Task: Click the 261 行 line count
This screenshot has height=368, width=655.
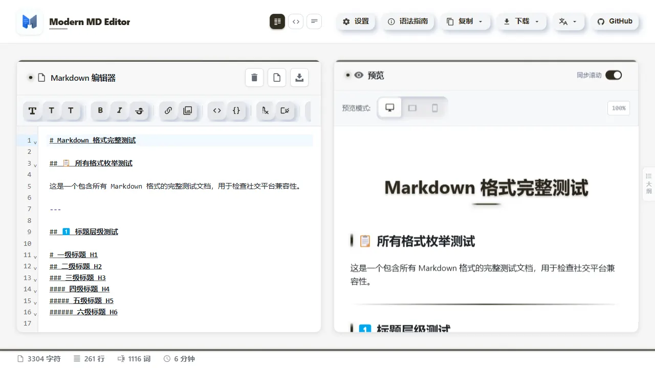Action: [89, 359]
